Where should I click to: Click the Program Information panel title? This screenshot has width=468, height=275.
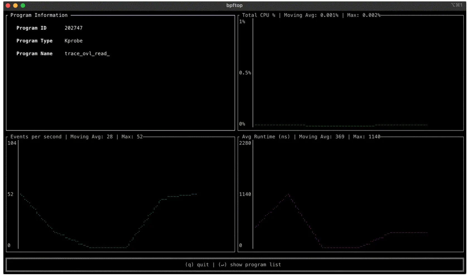tap(39, 15)
